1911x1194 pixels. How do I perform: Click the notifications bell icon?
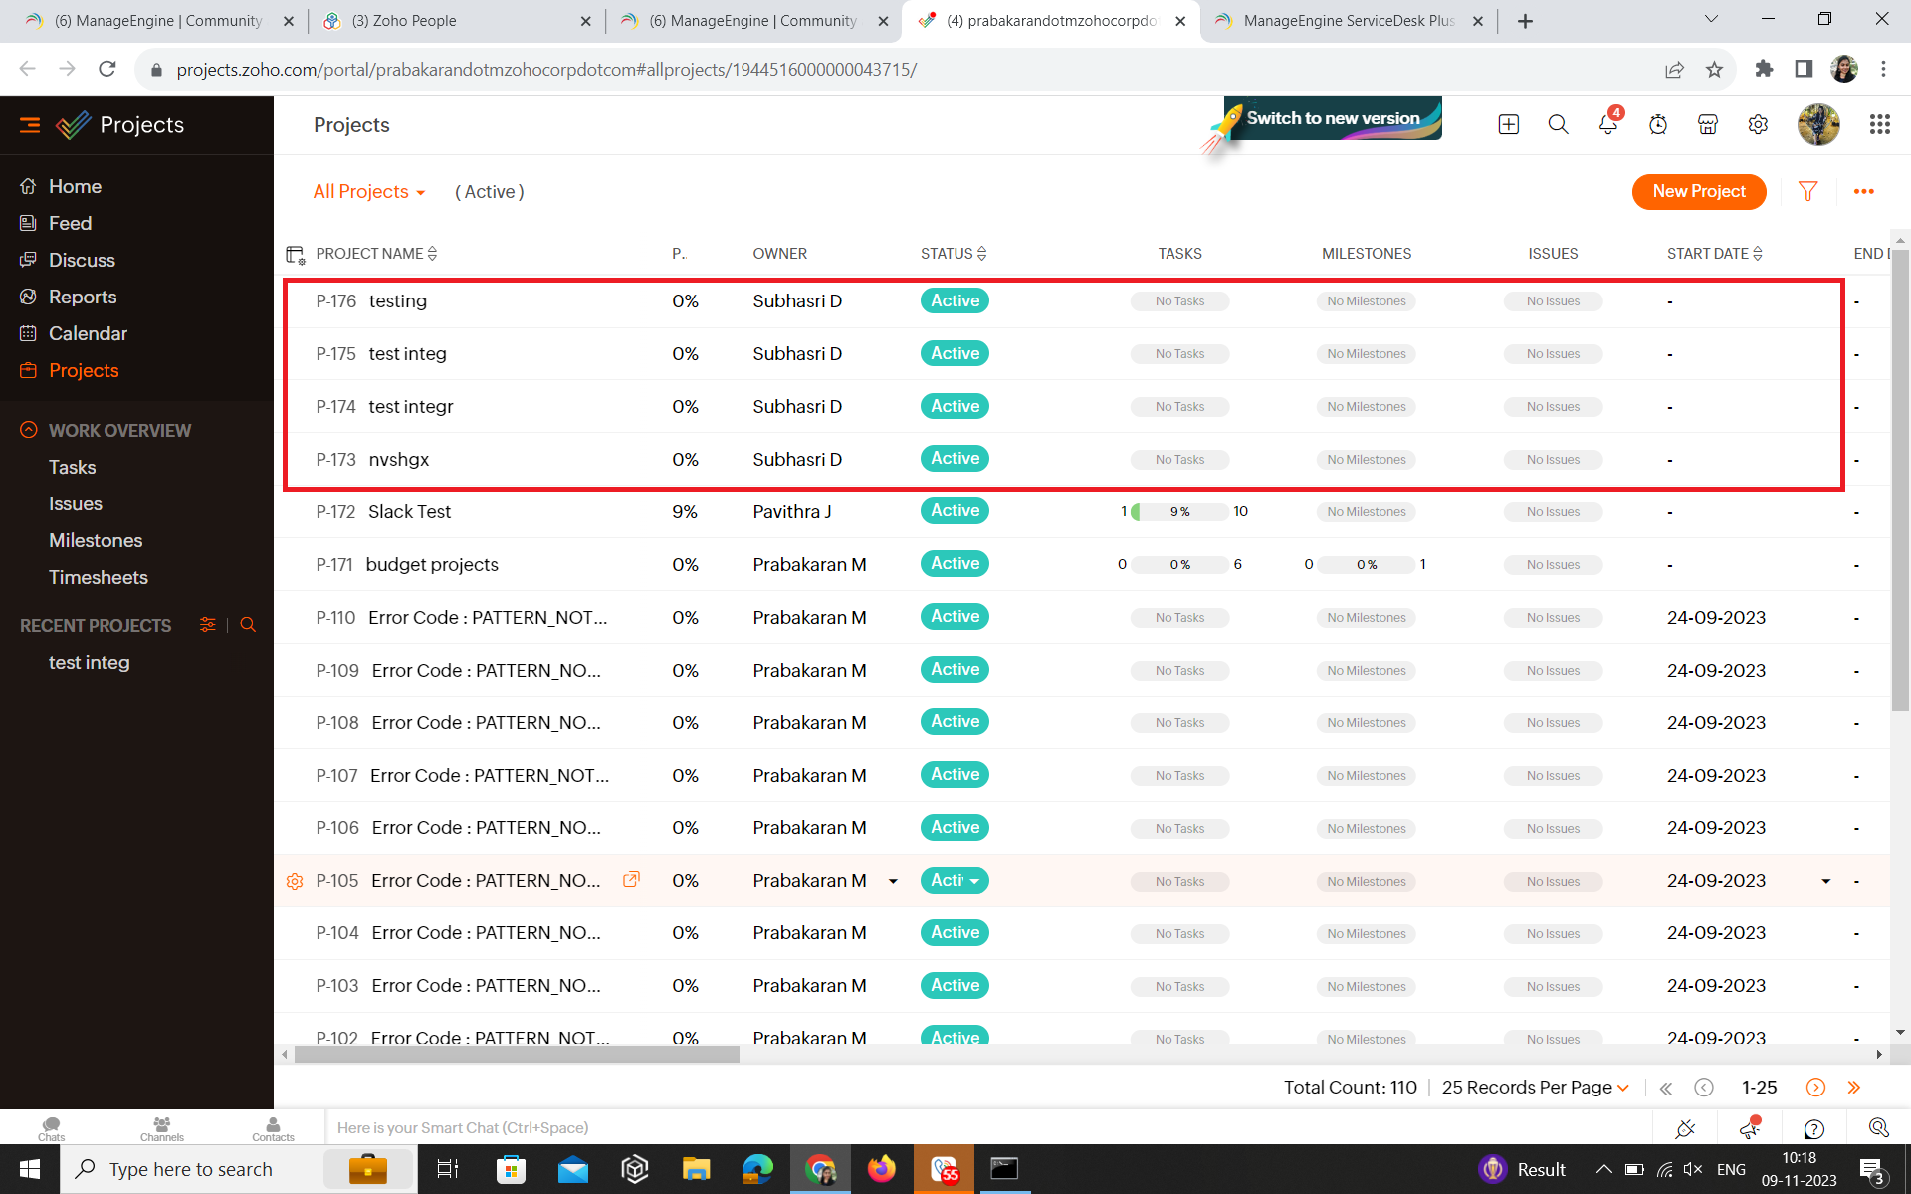pyautogui.click(x=1608, y=124)
